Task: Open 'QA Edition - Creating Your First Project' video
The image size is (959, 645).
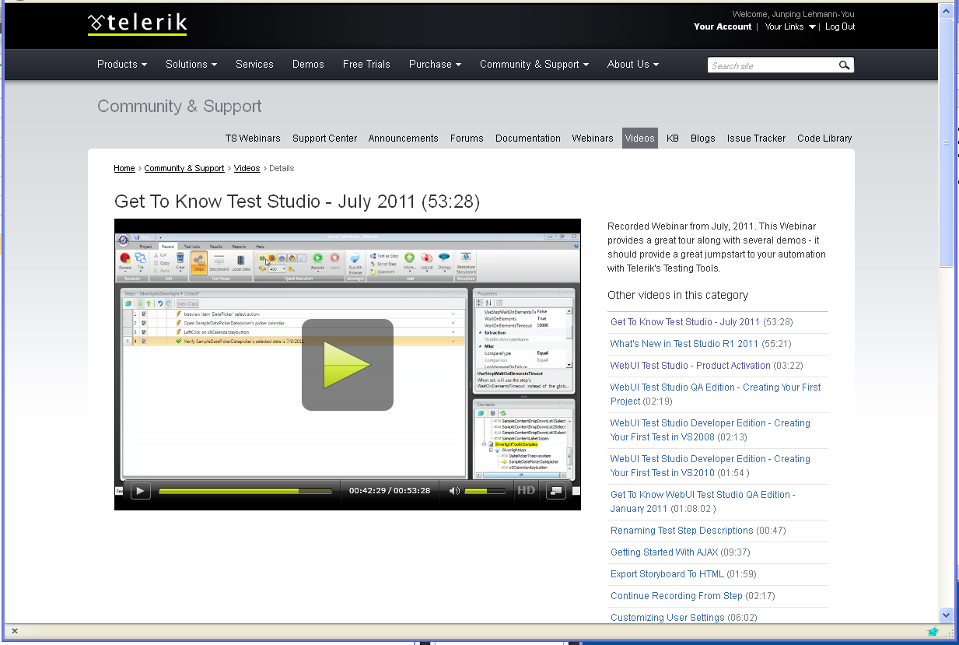Action: (x=716, y=394)
